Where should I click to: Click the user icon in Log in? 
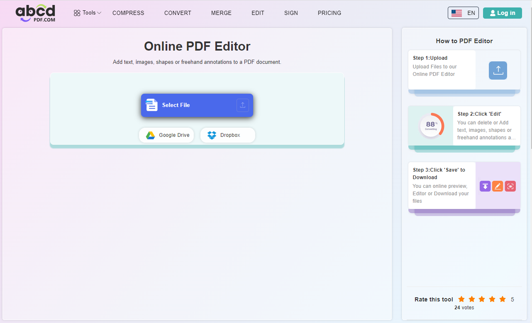493,13
